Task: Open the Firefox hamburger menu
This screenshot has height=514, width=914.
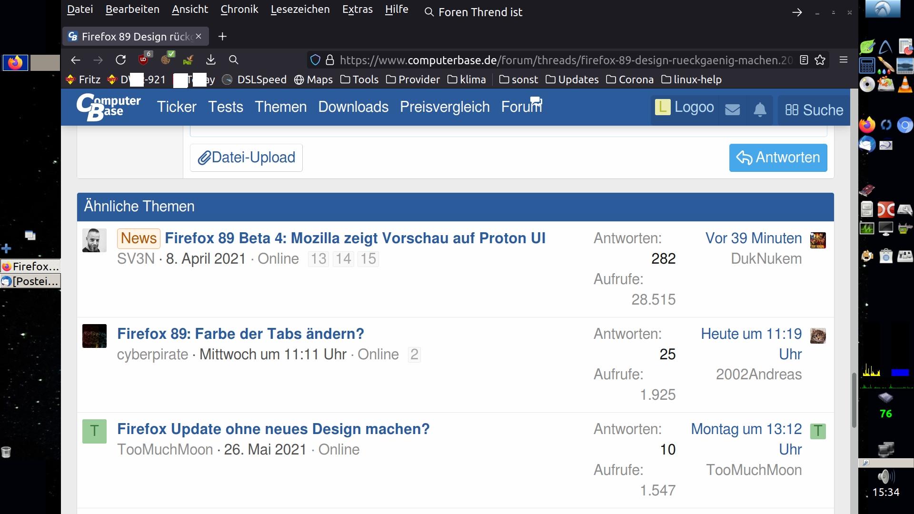Action: tap(844, 60)
